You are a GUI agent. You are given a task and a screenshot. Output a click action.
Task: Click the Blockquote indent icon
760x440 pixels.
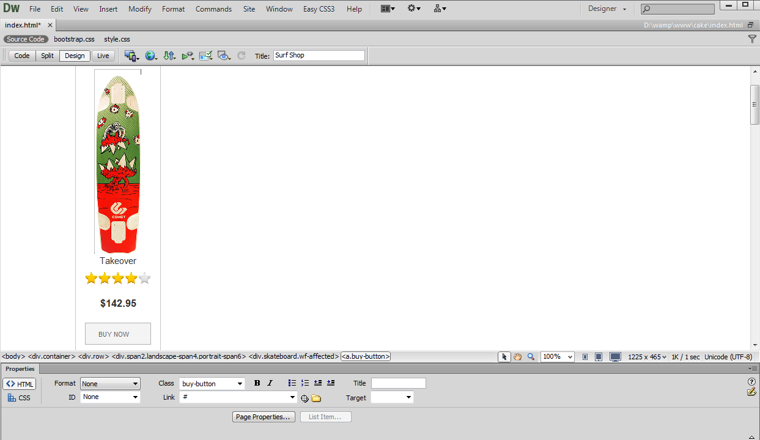(x=331, y=383)
